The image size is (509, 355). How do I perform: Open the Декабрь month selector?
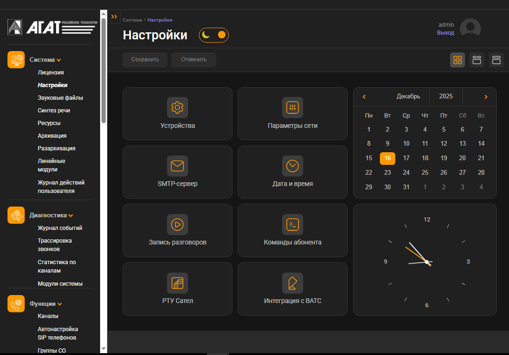tap(408, 96)
